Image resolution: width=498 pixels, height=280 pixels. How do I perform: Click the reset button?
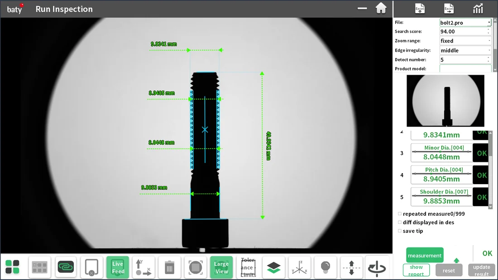coord(449,270)
